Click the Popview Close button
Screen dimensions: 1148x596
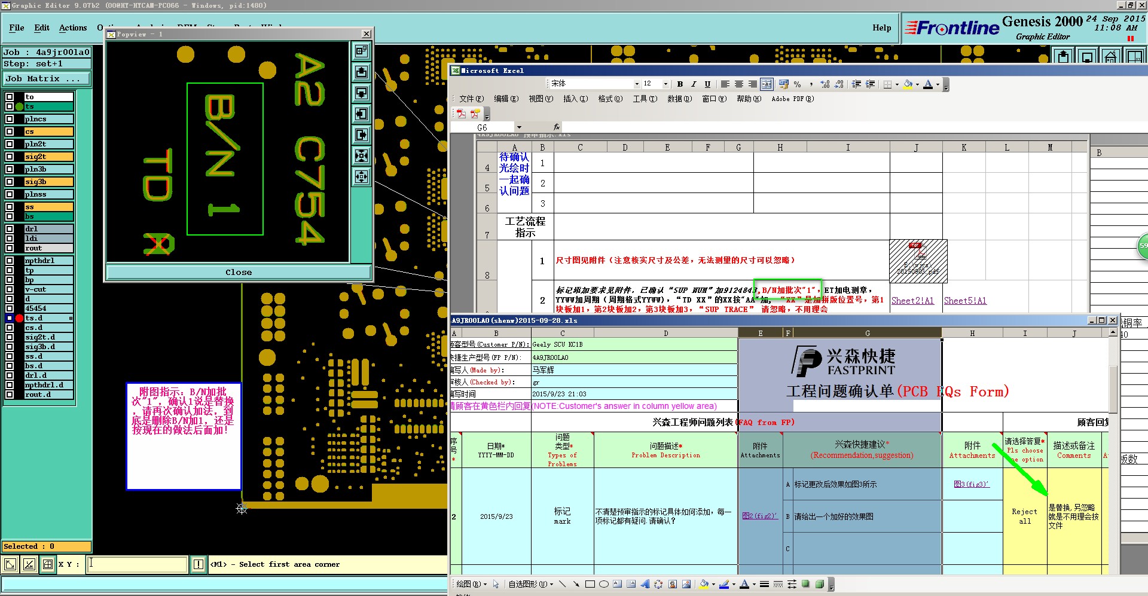(239, 272)
